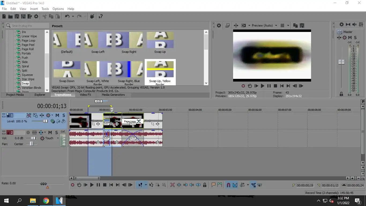366x206 pixels.
Task: Open Project Video Properties in preview panel
Action: [219, 25]
